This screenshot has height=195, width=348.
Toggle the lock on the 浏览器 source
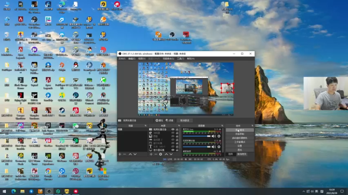[x=177, y=133]
